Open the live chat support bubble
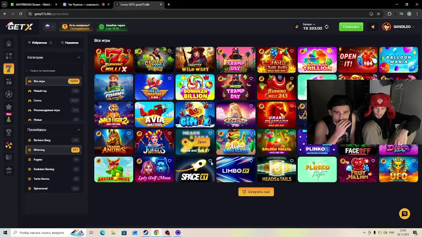 405,214
